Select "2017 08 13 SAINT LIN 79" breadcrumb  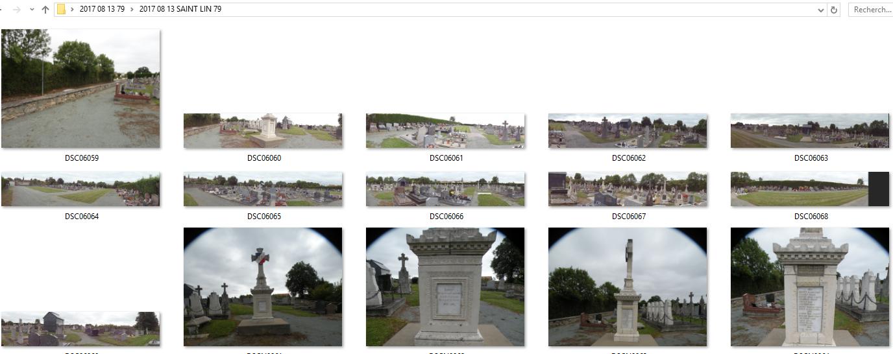(x=180, y=9)
